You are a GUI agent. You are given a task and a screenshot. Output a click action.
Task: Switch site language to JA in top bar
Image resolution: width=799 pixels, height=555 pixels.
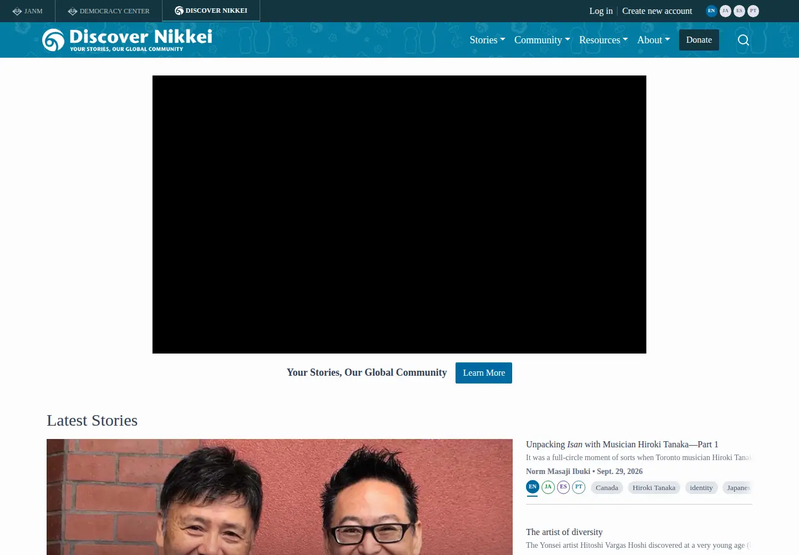tap(725, 11)
